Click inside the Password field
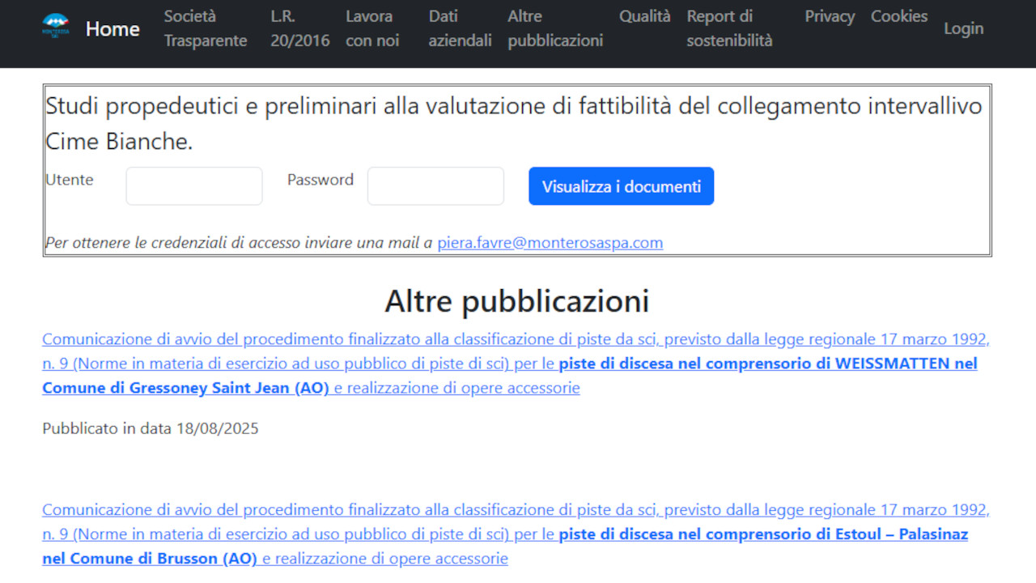This screenshot has height=583, width=1036. point(435,185)
